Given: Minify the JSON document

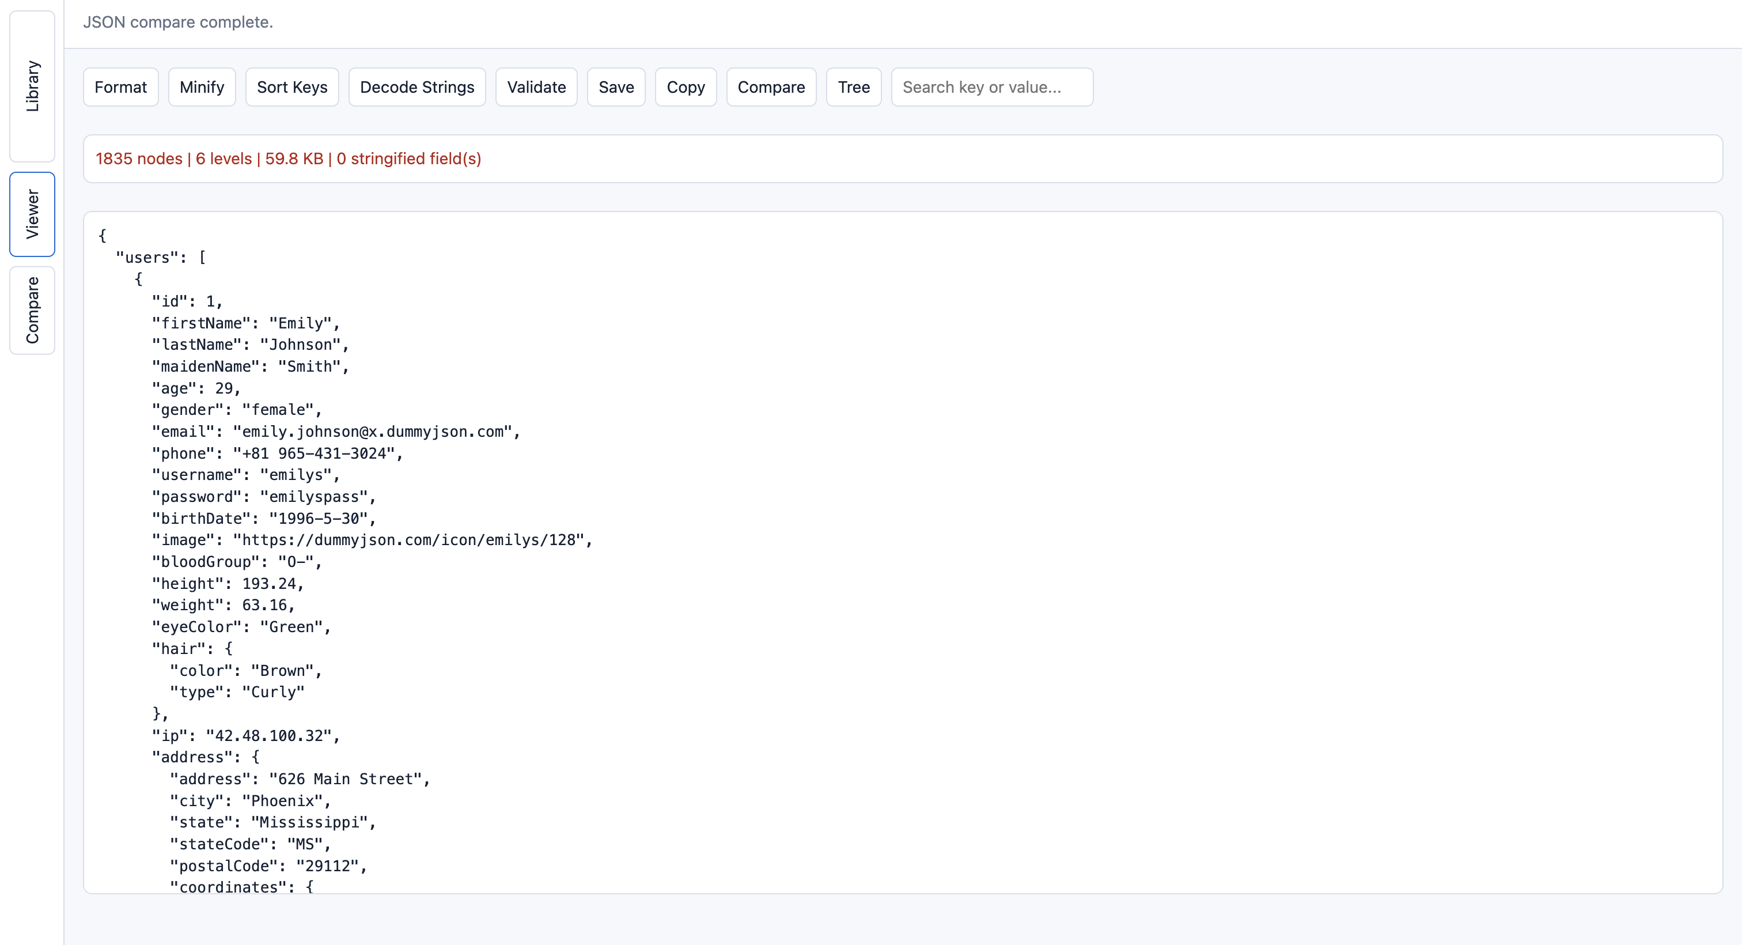Looking at the screenshot, I should (x=202, y=87).
